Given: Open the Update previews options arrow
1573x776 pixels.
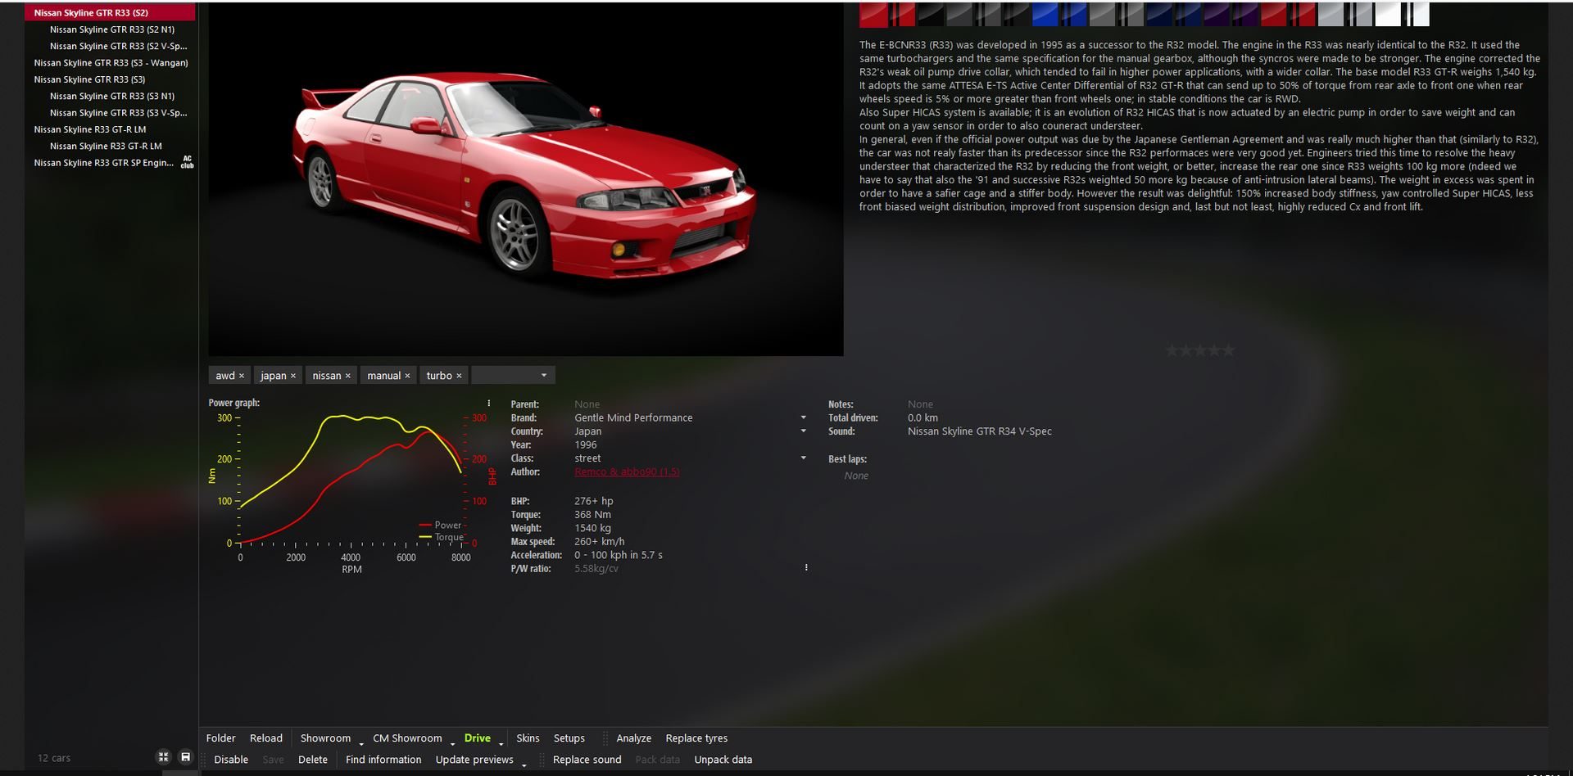Looking at the screenshot, I should (524, 765).
